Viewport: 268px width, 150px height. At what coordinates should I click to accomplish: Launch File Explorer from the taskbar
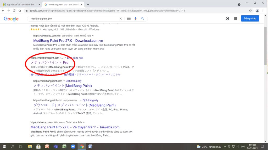30,146
